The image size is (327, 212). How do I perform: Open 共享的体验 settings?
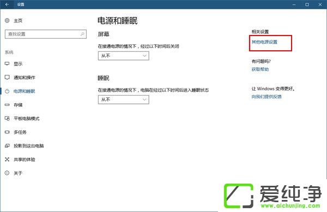coord(25,160)
